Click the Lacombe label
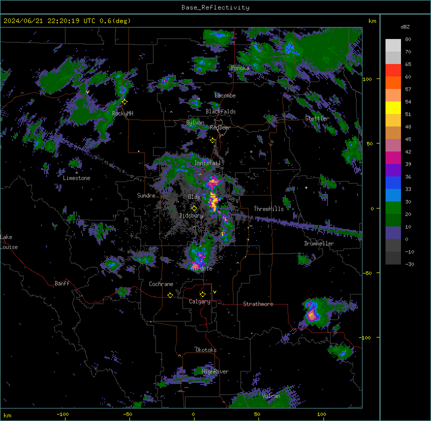Screen dimensions: 431x421 [x=225, y=95]
